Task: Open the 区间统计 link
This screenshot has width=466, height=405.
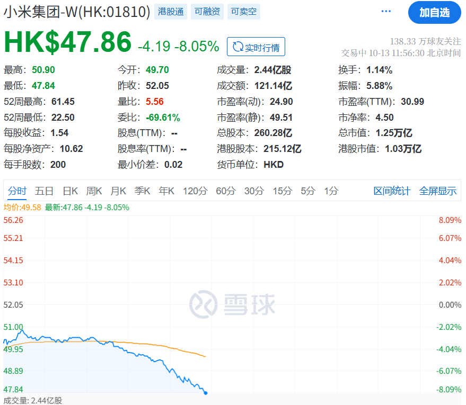Action: point(392,191)
